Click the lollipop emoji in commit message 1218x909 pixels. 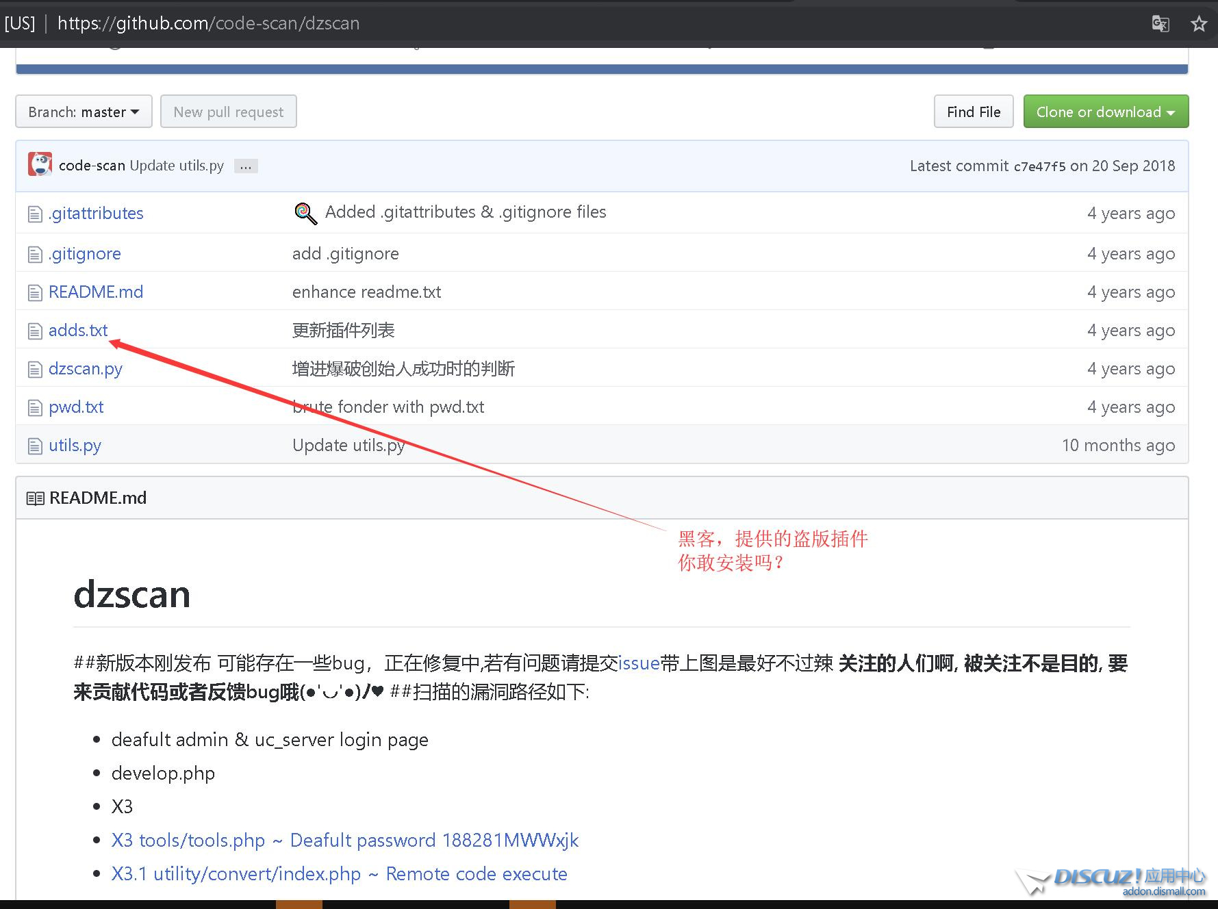coord(305,214)
